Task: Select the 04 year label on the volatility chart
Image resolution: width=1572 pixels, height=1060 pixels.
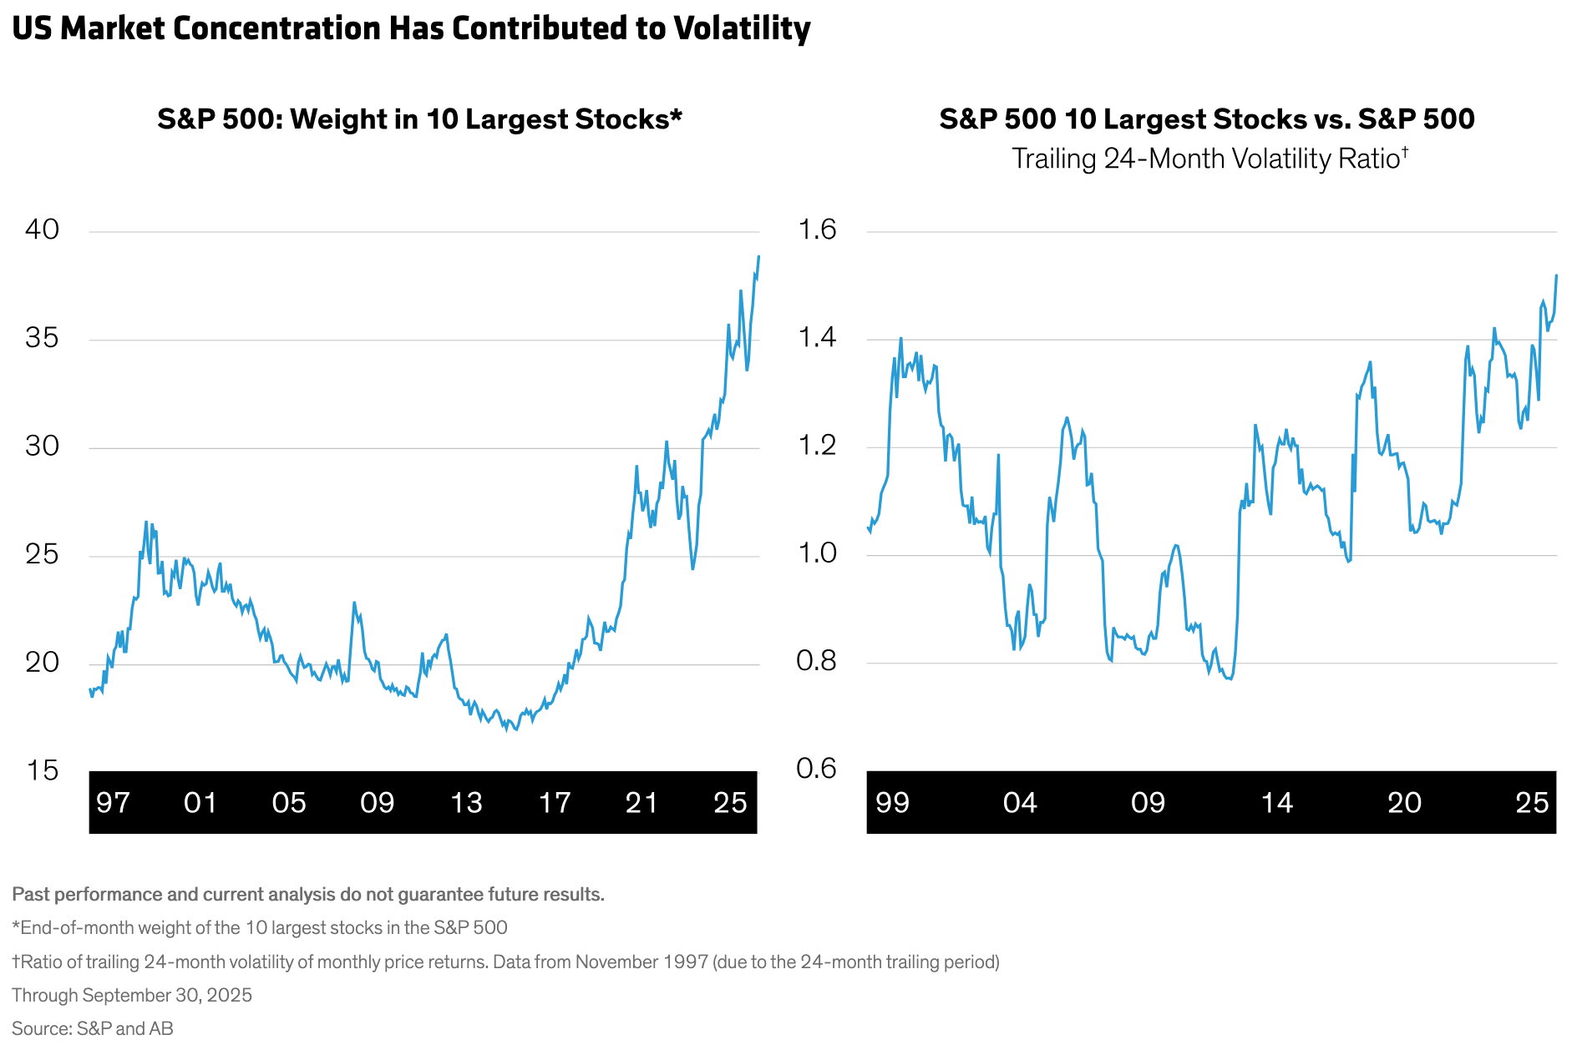Action: [x=1020, y=803]
